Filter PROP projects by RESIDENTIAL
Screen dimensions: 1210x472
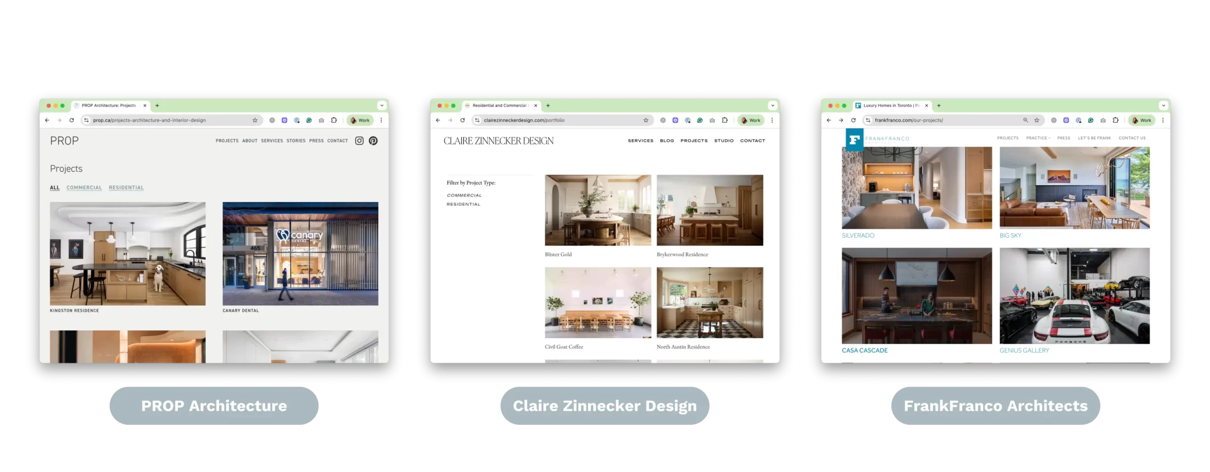pos(126,188)
